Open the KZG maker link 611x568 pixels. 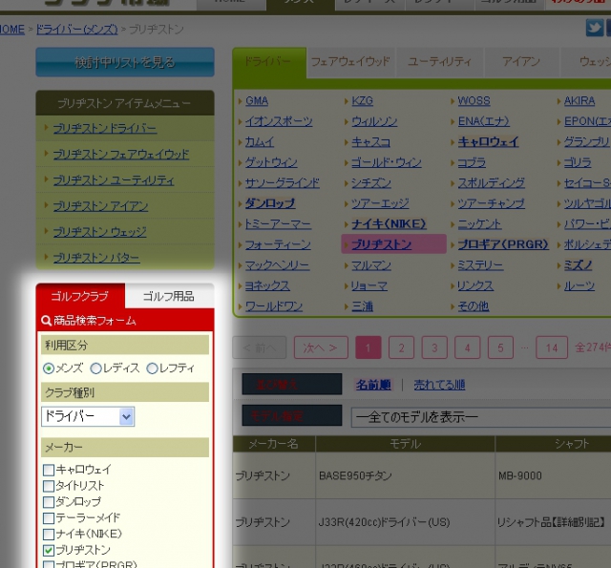pos(363,101)
